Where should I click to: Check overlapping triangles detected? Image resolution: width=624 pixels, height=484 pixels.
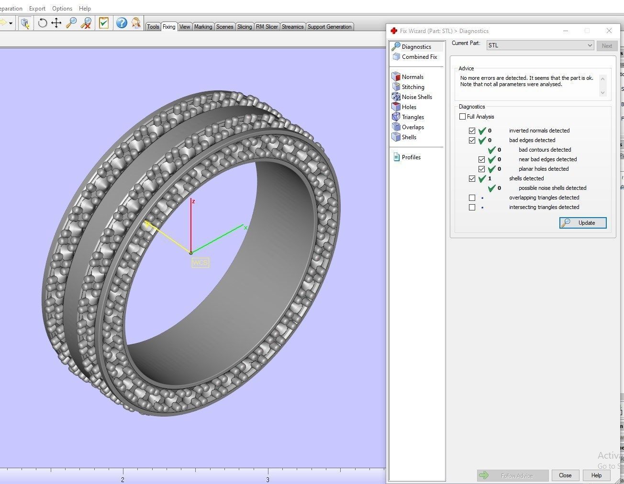coord(472,198)
